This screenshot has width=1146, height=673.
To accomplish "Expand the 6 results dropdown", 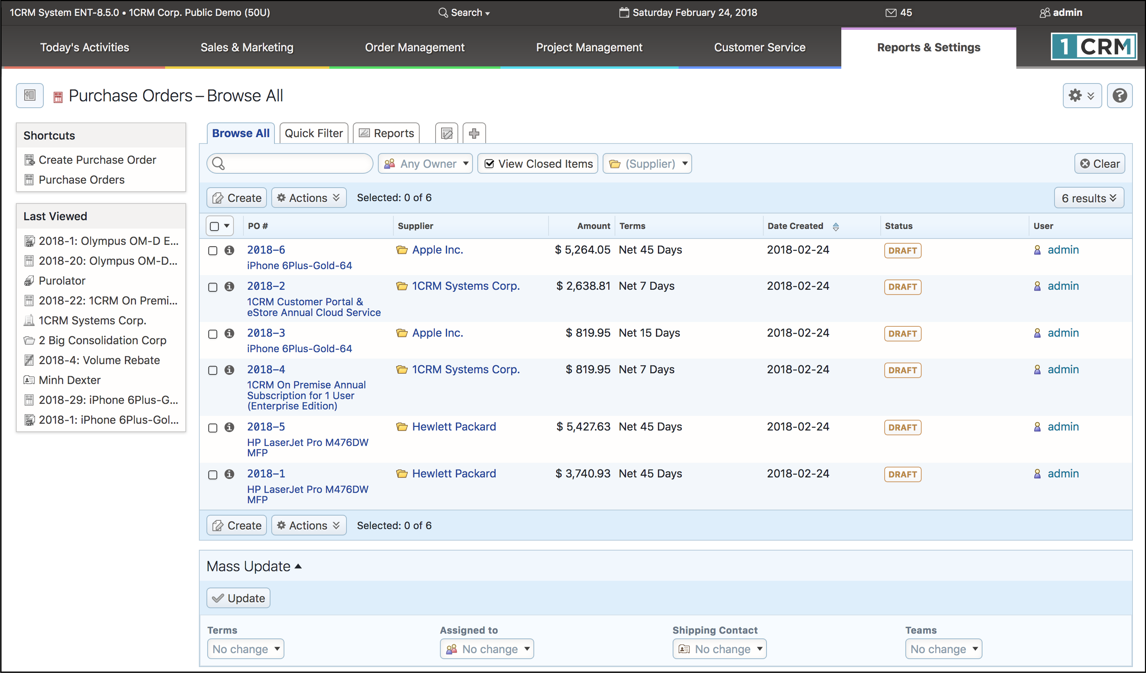I will (1089, 198).
